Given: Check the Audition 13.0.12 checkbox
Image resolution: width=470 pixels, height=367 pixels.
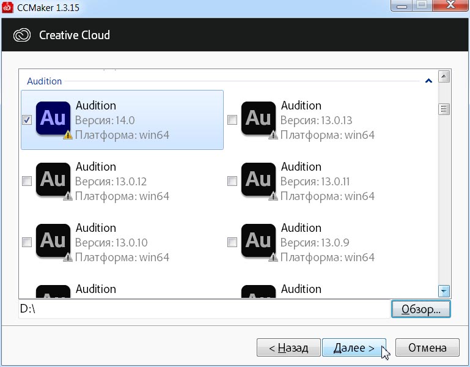Looking at the screenshot, I should pos(27,181).
